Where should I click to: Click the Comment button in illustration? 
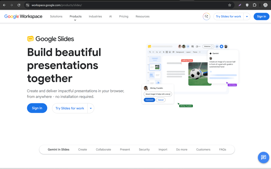point(149,100)
